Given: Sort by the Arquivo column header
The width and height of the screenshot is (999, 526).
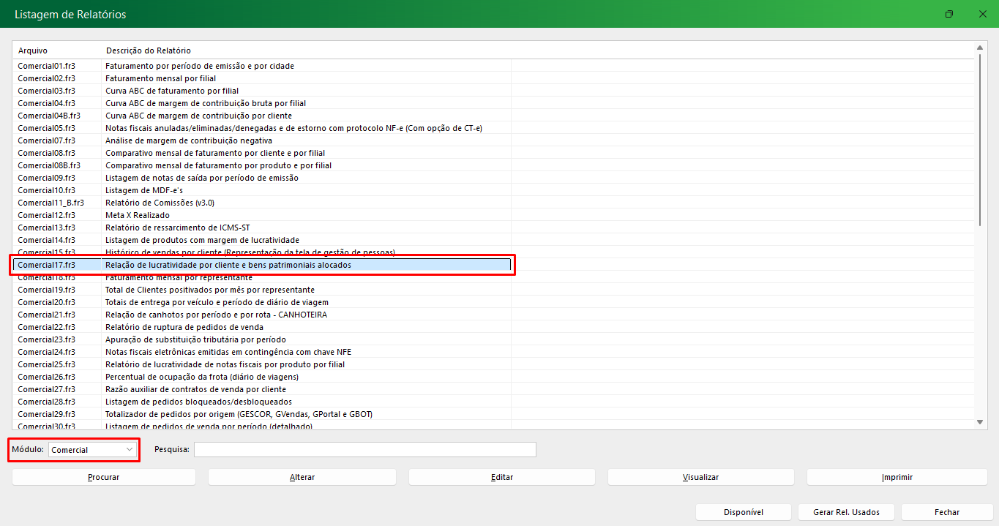Looking at the screenshot, I should [x=33, y=50].
